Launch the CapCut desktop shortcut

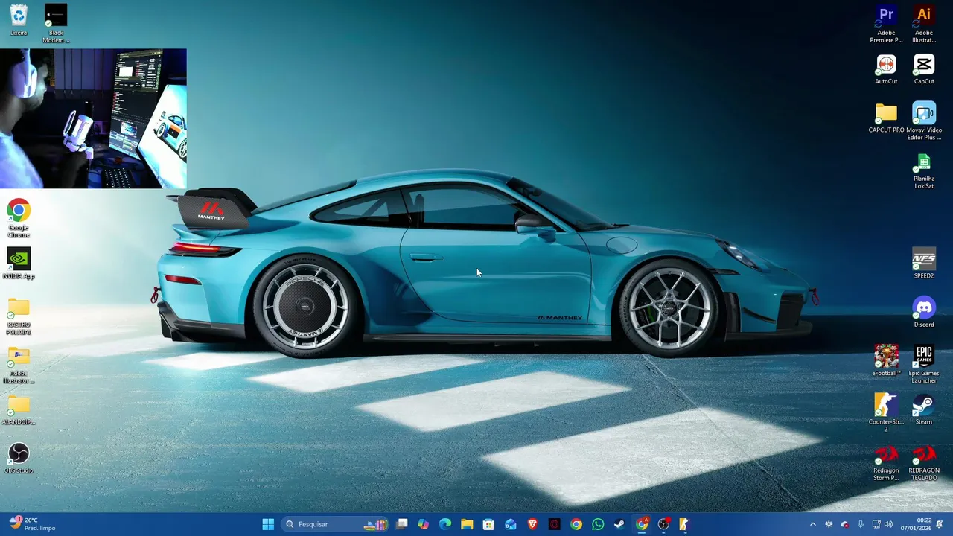[x=924, y=69]
